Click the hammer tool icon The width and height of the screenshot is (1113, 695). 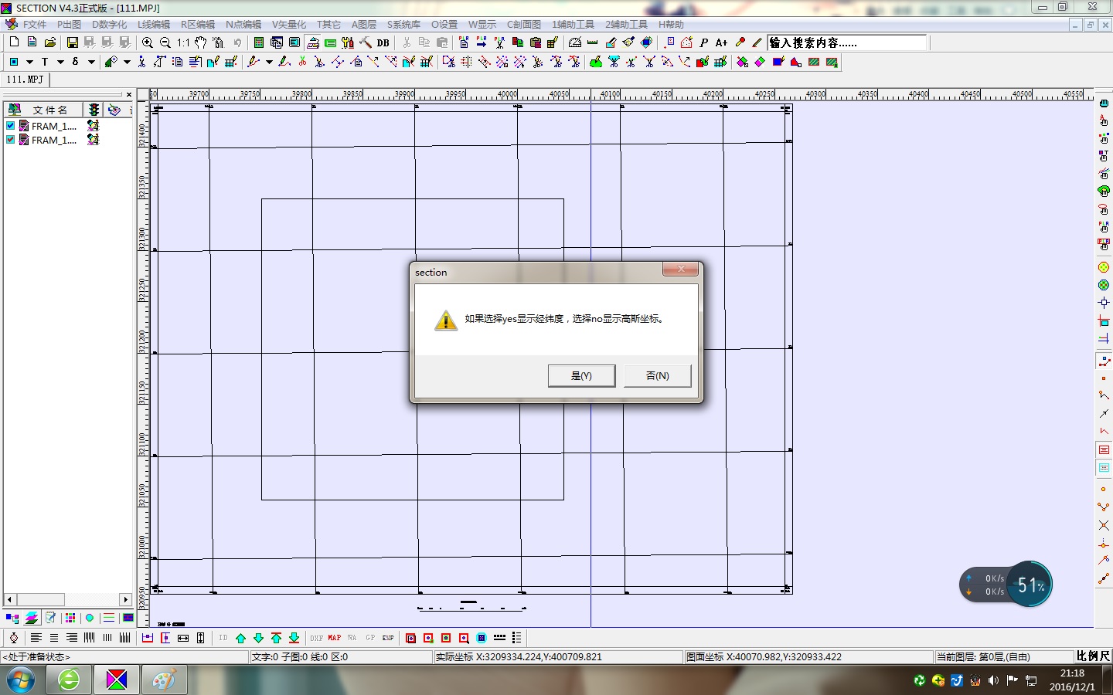click(366, 42)
